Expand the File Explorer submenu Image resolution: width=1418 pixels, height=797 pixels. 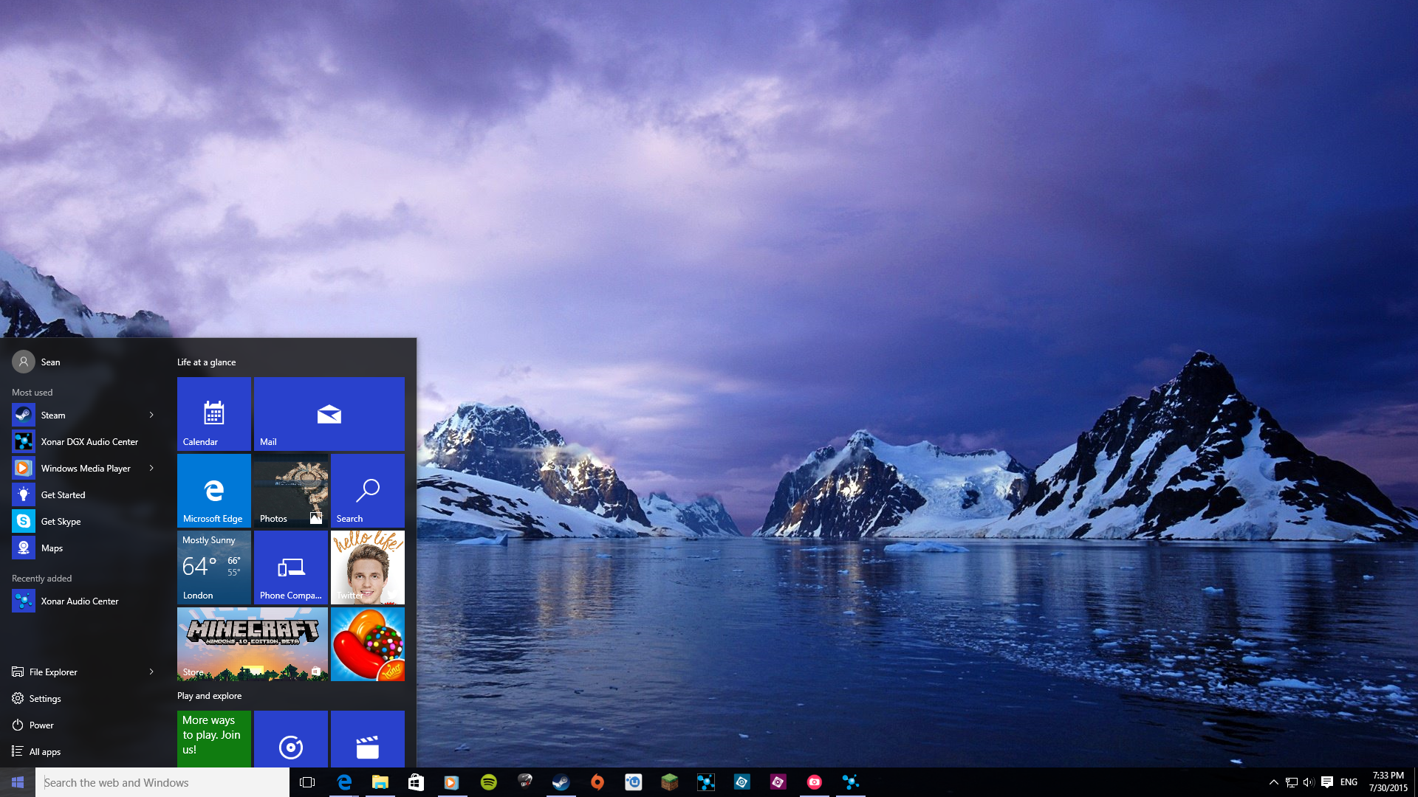tap(152, 672)
